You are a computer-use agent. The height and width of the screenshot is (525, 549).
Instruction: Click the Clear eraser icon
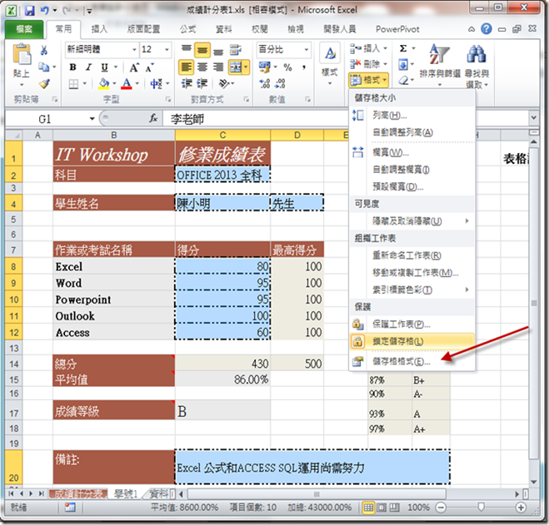click(404, 81)
